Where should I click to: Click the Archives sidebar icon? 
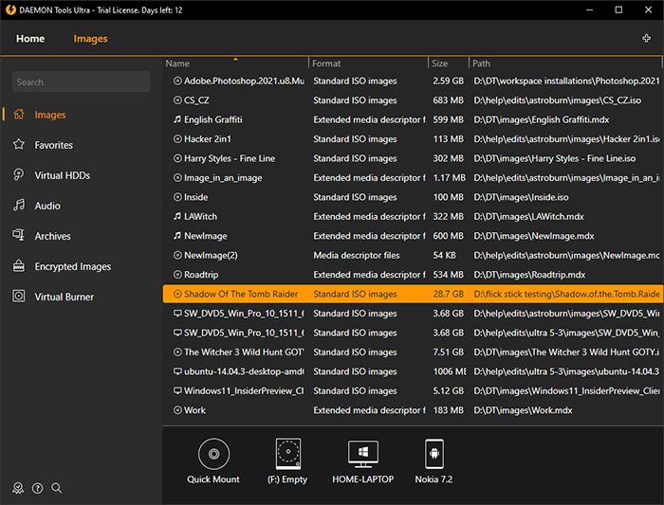pyautogui.click(x=19, y=236)
